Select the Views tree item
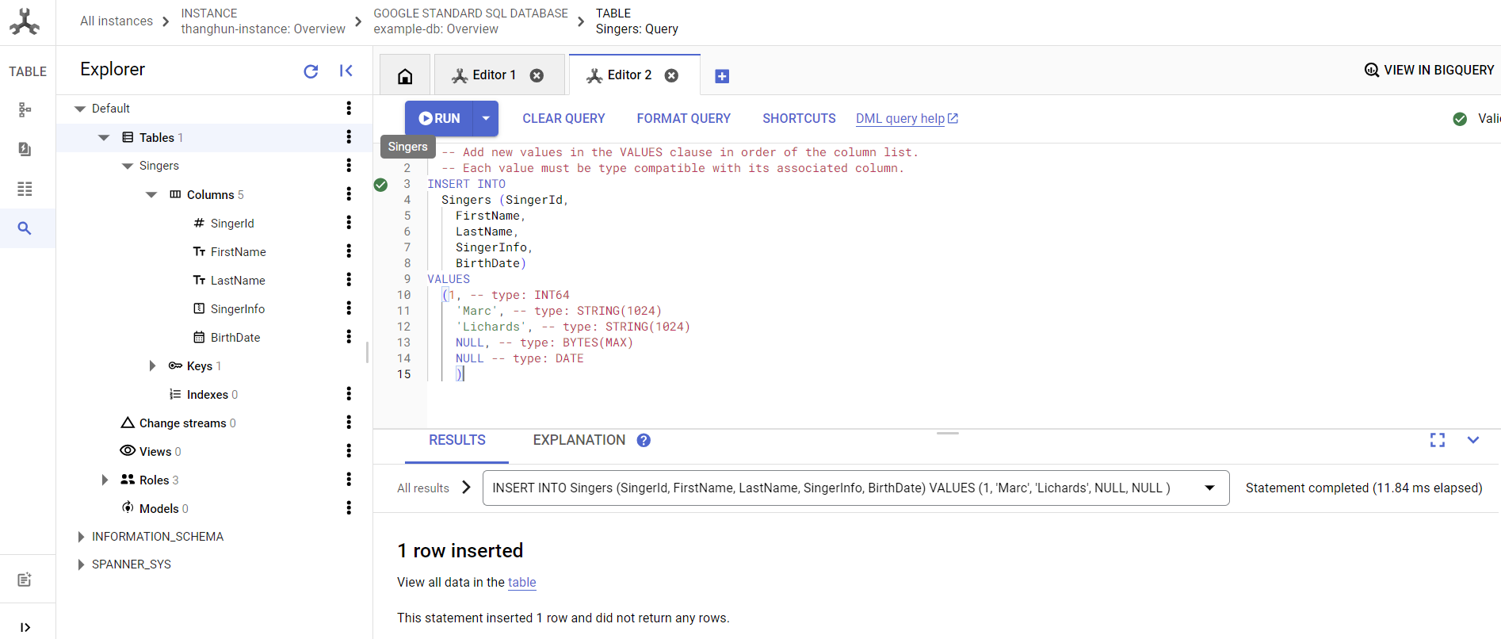The image size is (1501, 639). point(155,451)
